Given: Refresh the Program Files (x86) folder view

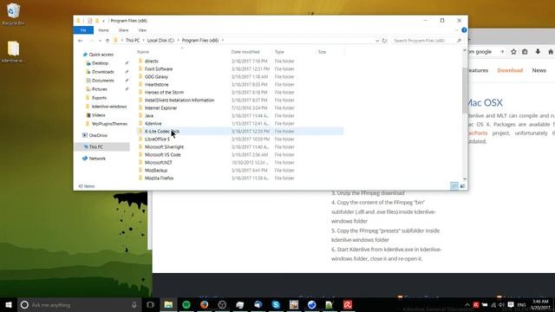Looking at the screenshot, I should click(384, 41).
